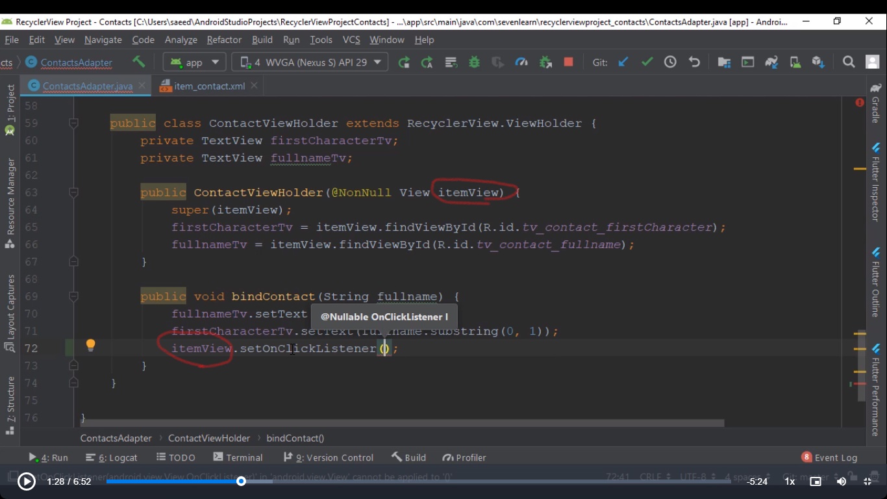Click bindContact() in the breadcrumb bar
887x499 pixels.
pyautogui.click(x=295, y=438)
